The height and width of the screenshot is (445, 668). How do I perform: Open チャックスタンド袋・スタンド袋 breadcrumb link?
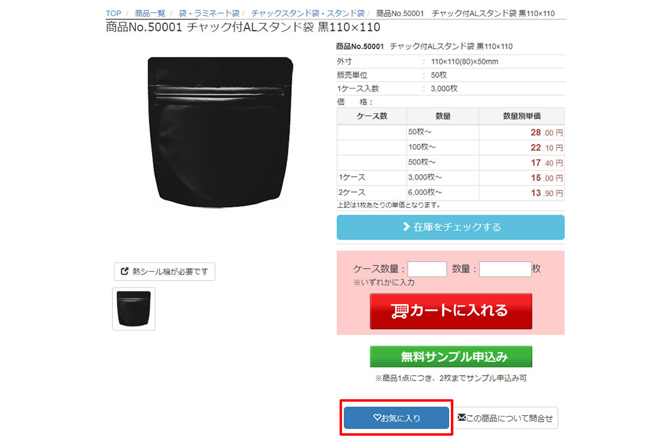click(307, 13)
